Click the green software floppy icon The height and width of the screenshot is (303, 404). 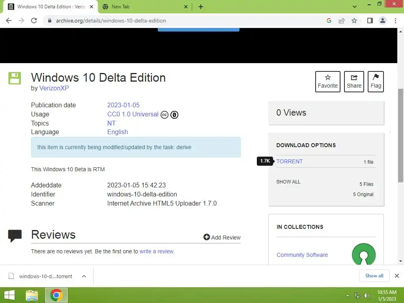(15, 78)
